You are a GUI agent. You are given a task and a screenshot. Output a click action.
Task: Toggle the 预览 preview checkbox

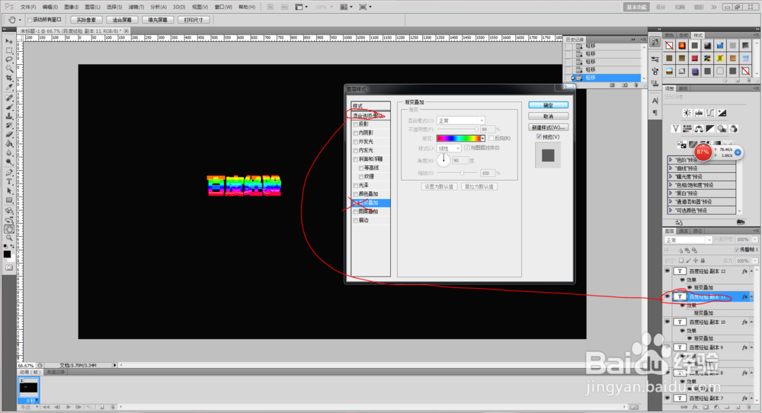(539, 137)
